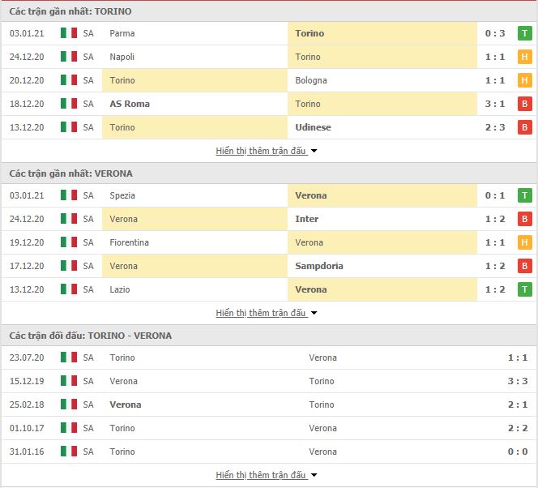Screen dimensions: 538x488
Task: Click the green T badge for Spezia vs Verona
Action: coord(524,195)
